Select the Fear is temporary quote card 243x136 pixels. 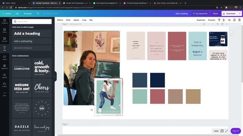coord(197,46)
